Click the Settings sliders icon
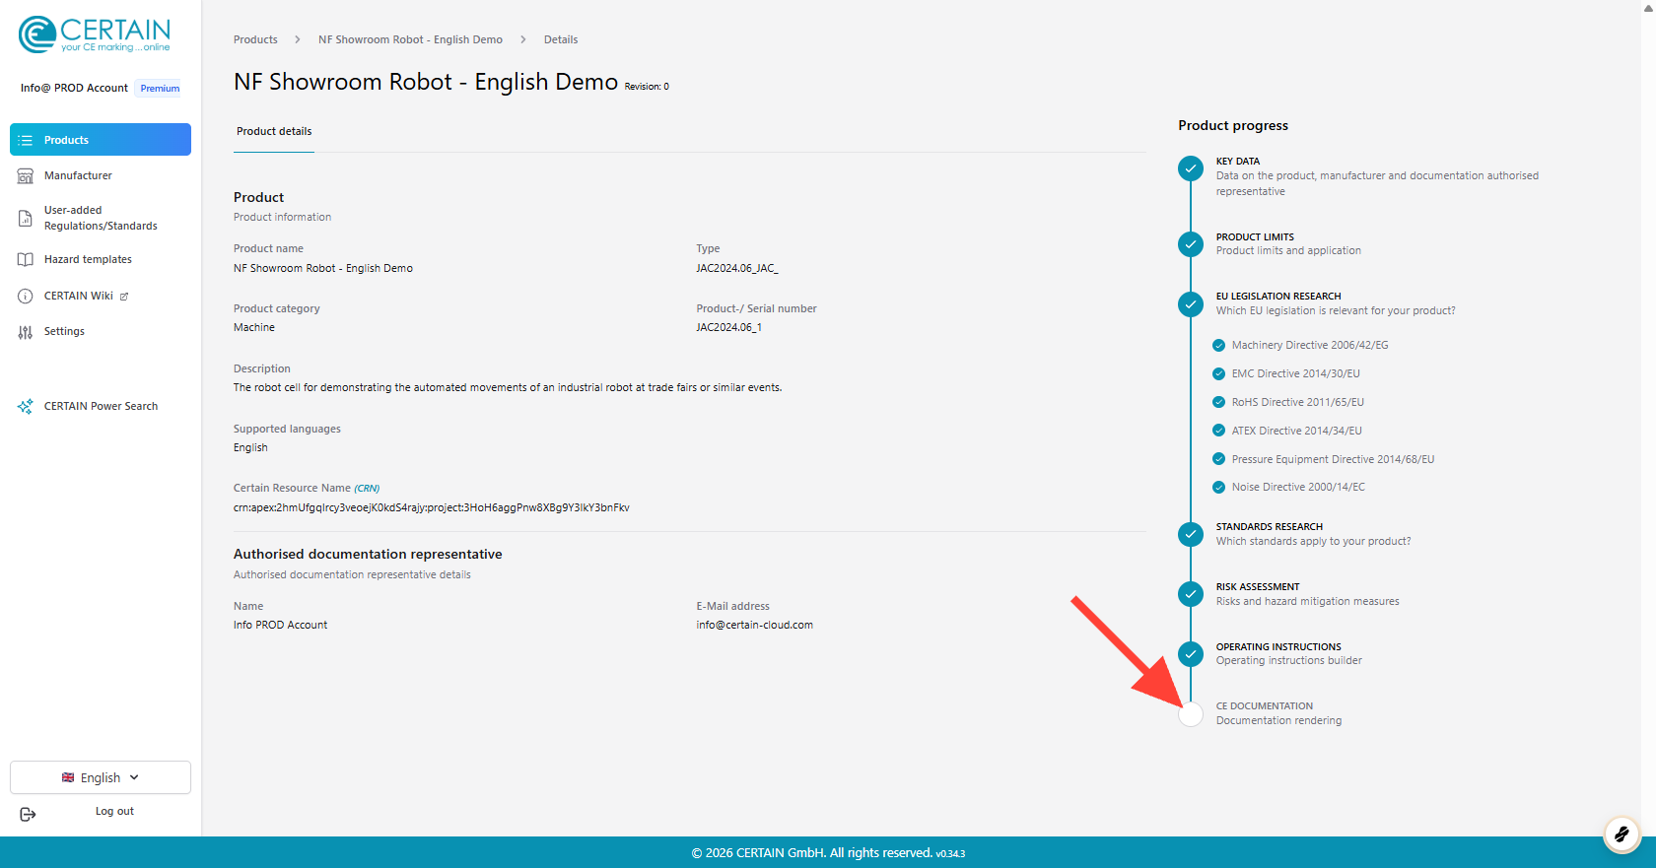1656x868 pixels. (26, 332)
